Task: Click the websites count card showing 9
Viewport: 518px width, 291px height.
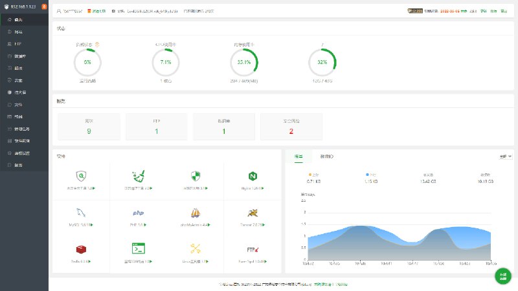Action: (x=89, y=127)
